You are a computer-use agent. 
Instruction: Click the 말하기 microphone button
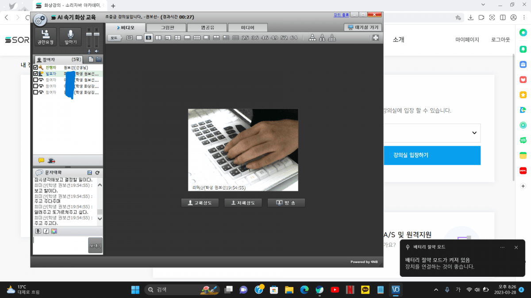[x=70, y=37]
